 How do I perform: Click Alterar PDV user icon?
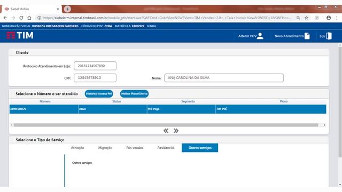(x=260, y=36)
